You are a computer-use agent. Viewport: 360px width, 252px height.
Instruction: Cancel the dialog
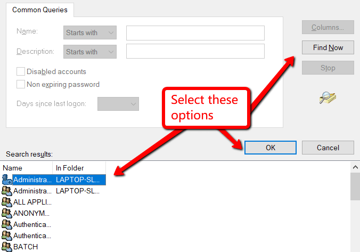[x=328, y=148]
